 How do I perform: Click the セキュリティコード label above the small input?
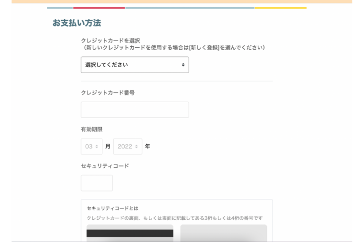click(x=105, y=166)
